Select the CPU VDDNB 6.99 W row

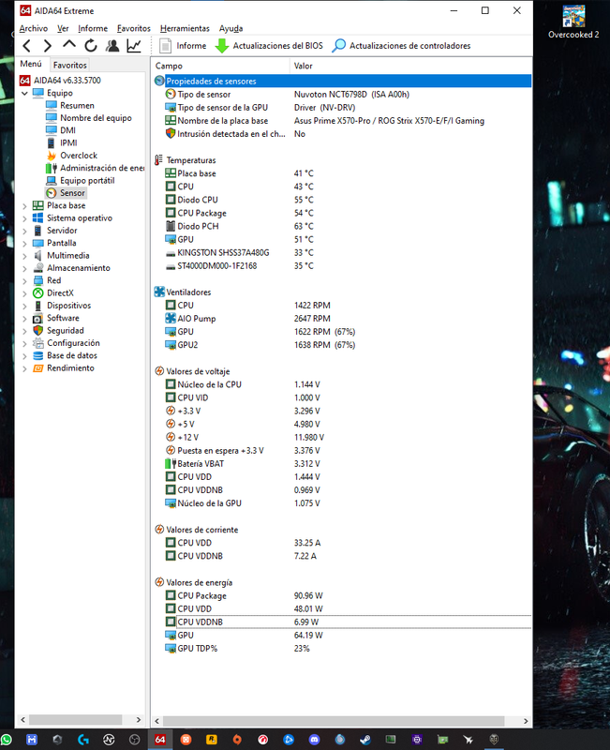pos(342,622)
